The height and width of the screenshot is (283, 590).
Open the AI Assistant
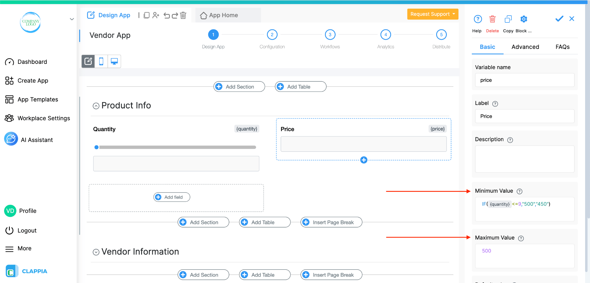pyautogui.click(x=29, y=140)
